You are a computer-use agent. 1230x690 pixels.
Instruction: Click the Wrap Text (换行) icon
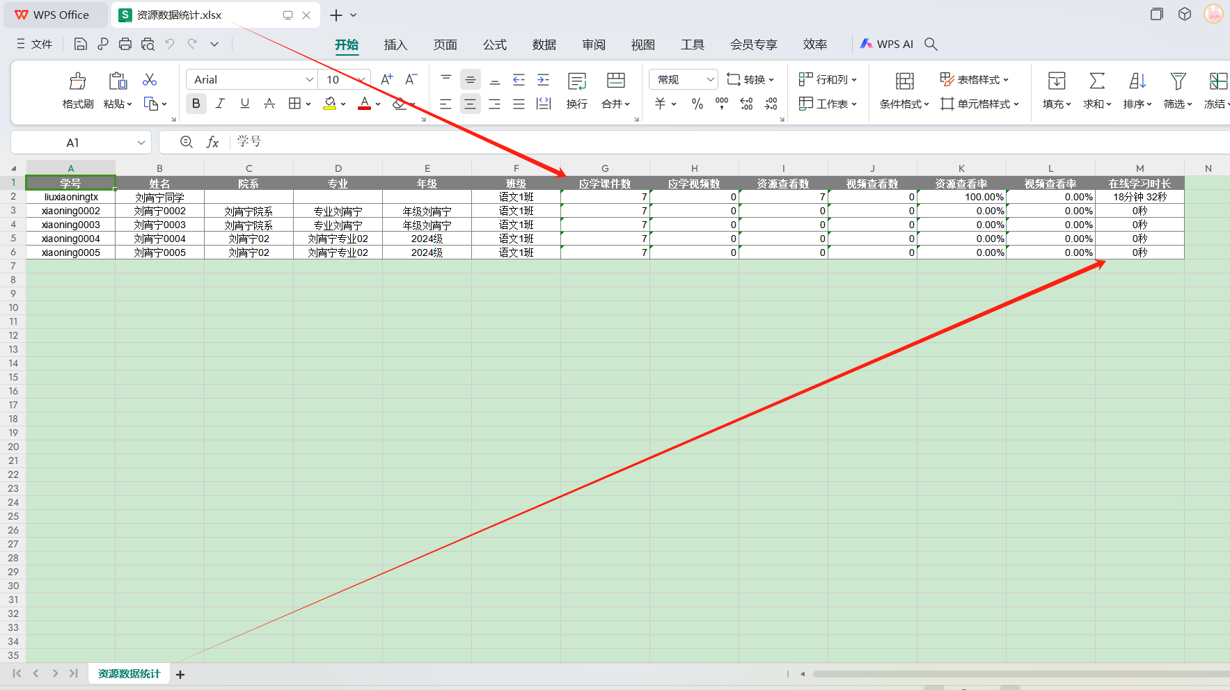point(576,81)
